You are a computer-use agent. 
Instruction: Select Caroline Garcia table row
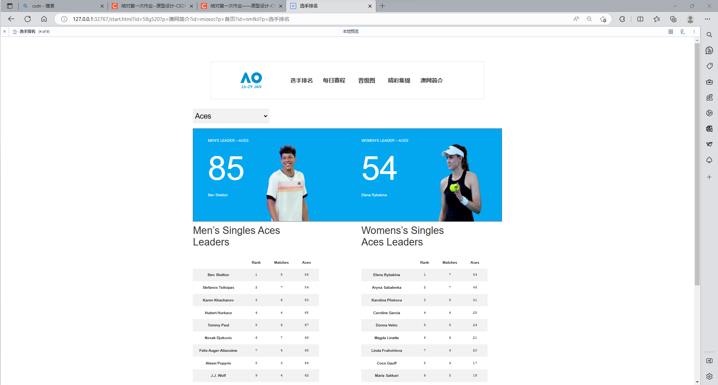424,313
